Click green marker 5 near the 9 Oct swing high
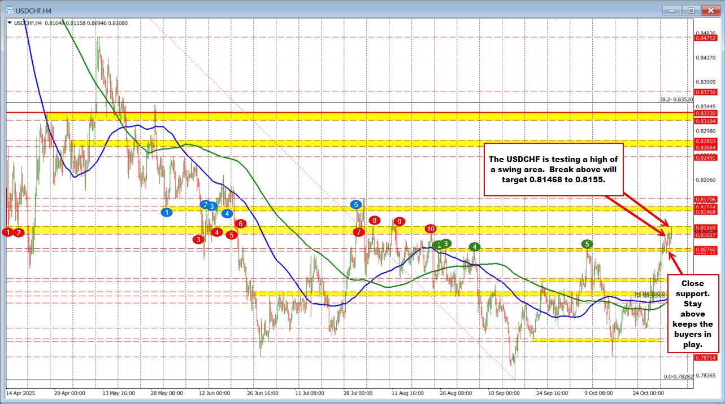The width and height of the screenshot is (725, 404). 587,244
